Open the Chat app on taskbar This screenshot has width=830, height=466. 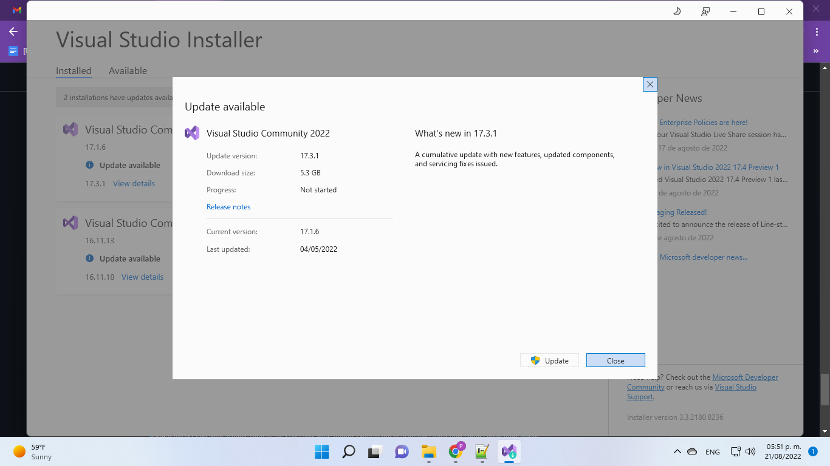pyautogui.click(x=402, y=451)
